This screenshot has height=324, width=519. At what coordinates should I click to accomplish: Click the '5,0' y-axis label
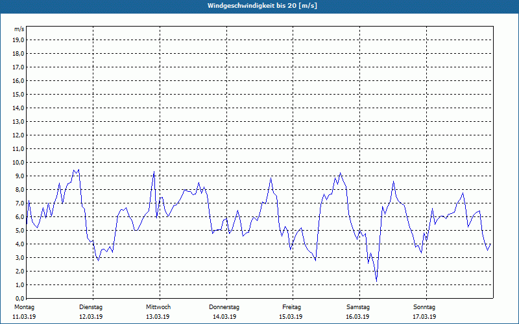19,231
